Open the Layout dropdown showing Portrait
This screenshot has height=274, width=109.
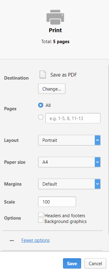(x=69, y=140)
